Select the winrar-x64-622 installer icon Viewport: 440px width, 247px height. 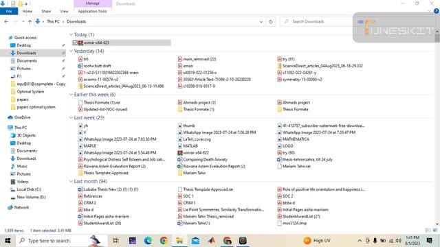tap(180, 153)
